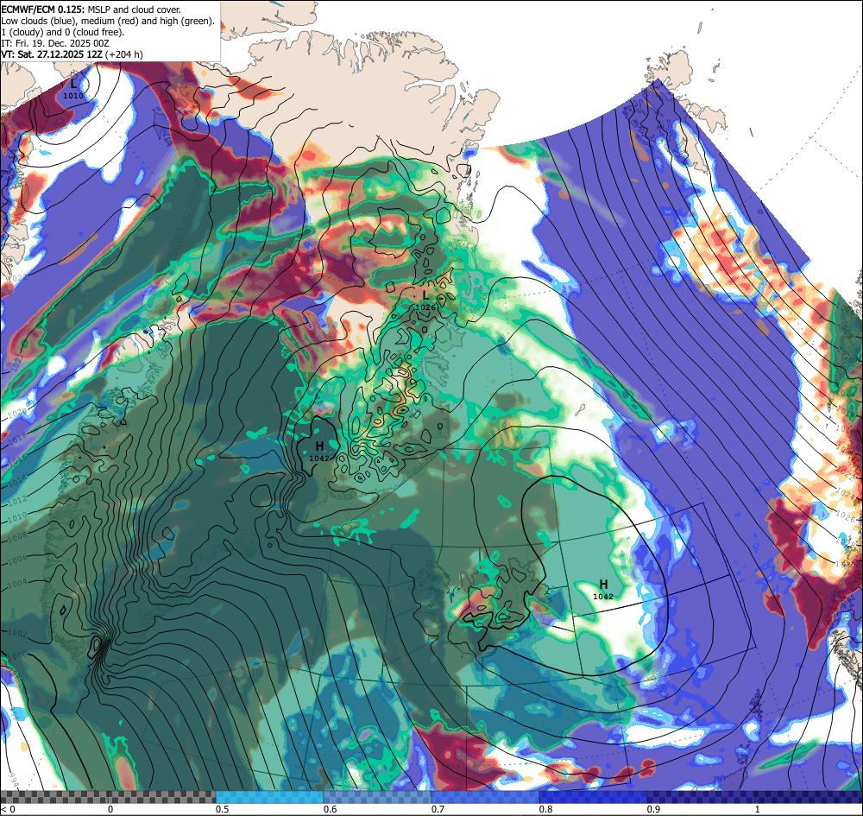Click the initialization time 'IT: Fri. 19. Dec. 2025 00Z'
Viewport: 863px width, 816px height.
pos(55,43)
